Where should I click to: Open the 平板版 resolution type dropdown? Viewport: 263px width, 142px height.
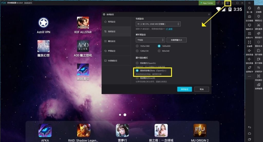click(x=150, y=40)
